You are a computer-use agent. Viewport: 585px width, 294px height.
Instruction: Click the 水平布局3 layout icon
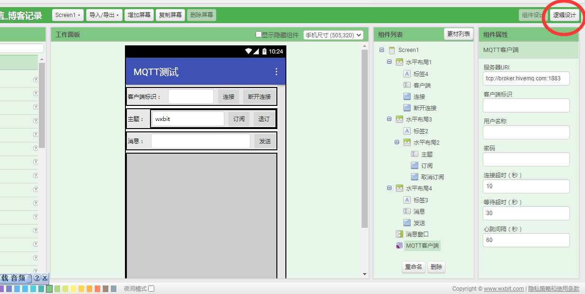click(399, 119)
